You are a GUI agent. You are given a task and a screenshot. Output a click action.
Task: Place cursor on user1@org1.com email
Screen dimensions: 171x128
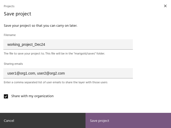click(x=21, y=73)
